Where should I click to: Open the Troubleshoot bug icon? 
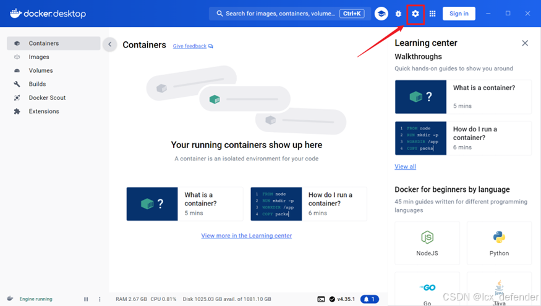[x=398, y=14]
